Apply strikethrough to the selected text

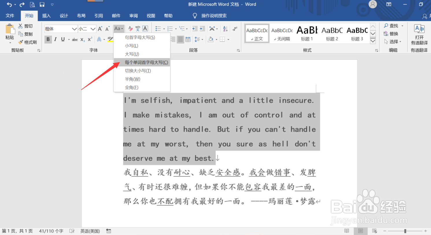tap(74, 39)
